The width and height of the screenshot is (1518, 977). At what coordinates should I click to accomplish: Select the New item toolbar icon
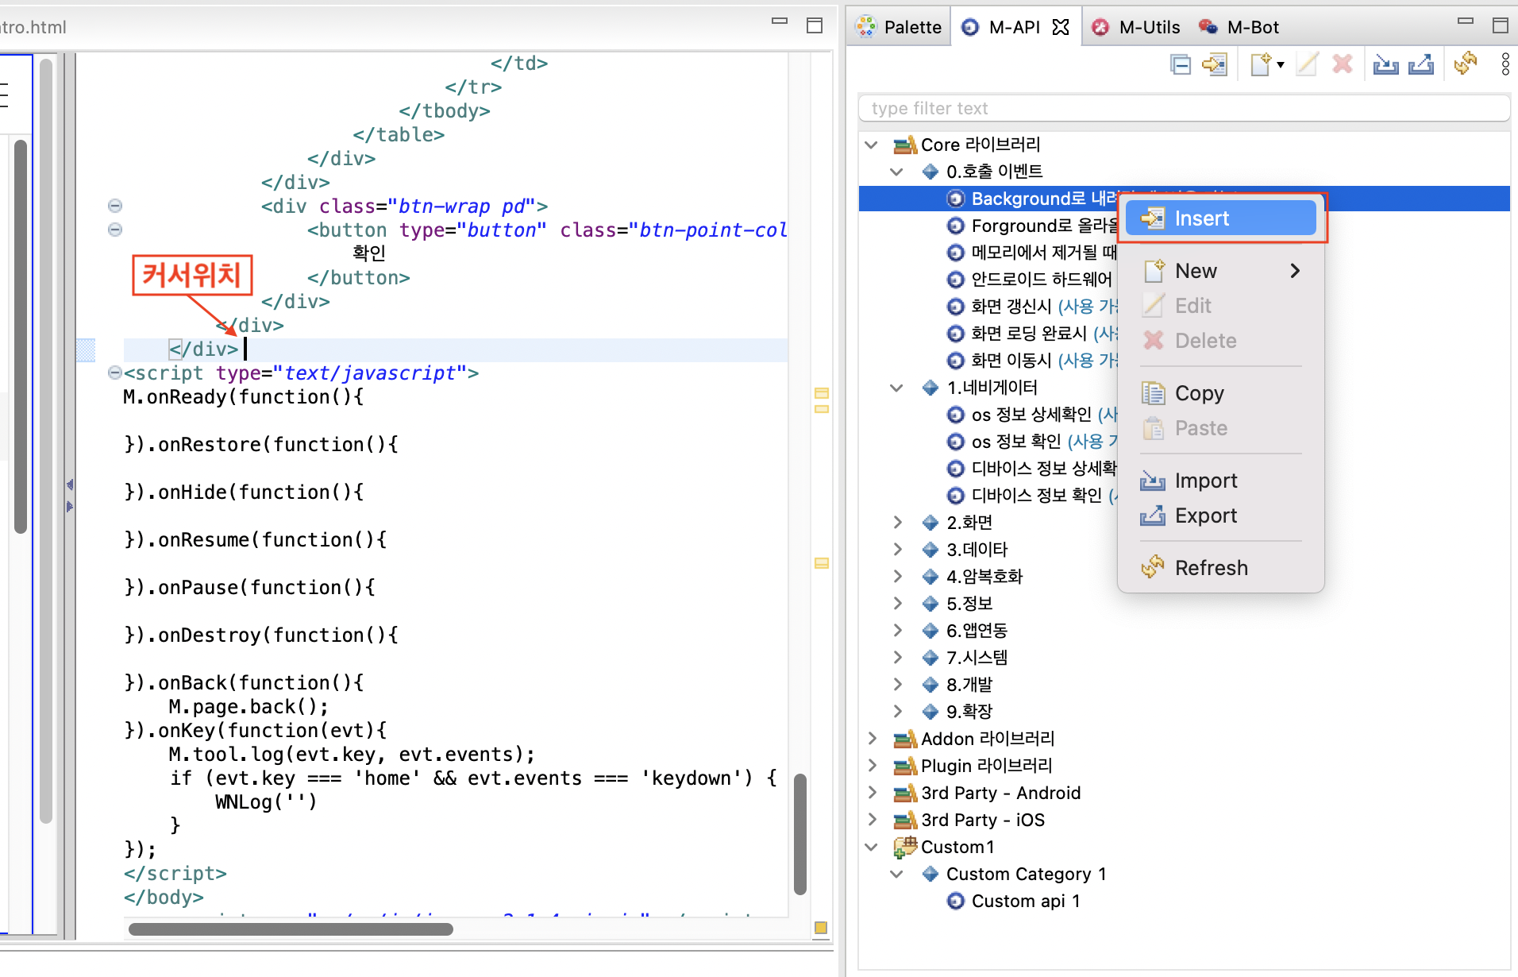[x=1262, y=64]
